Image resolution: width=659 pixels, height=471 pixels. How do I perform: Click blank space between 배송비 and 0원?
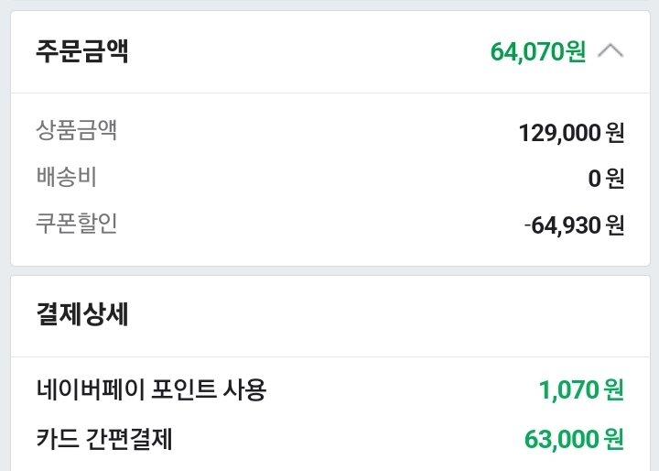339,178
